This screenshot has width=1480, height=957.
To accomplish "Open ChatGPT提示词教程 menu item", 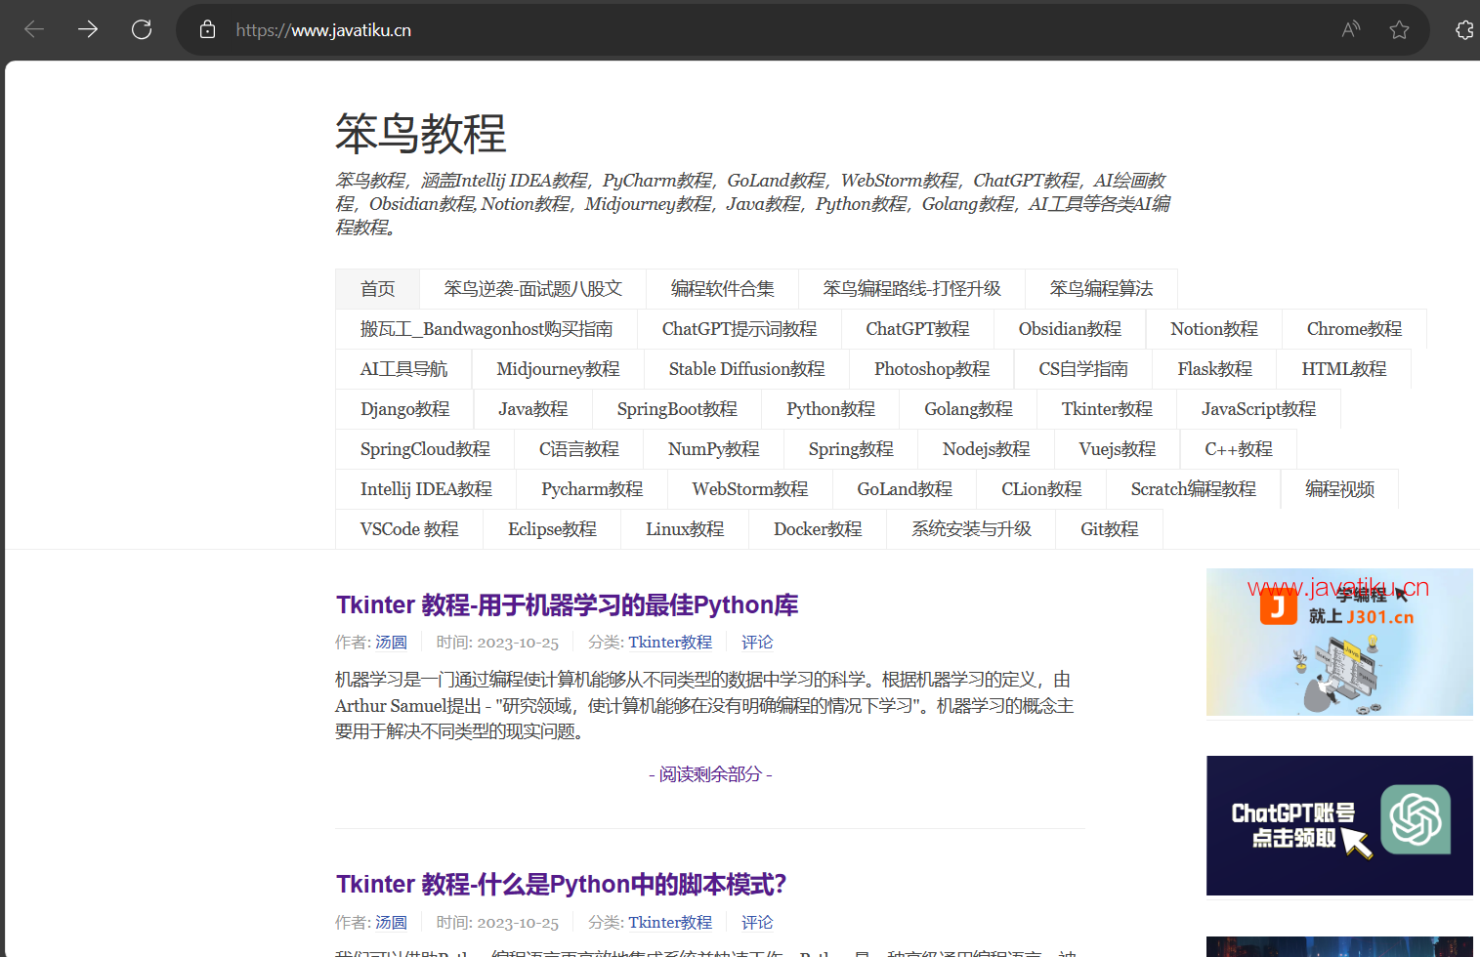I will [x=740, y=329].
